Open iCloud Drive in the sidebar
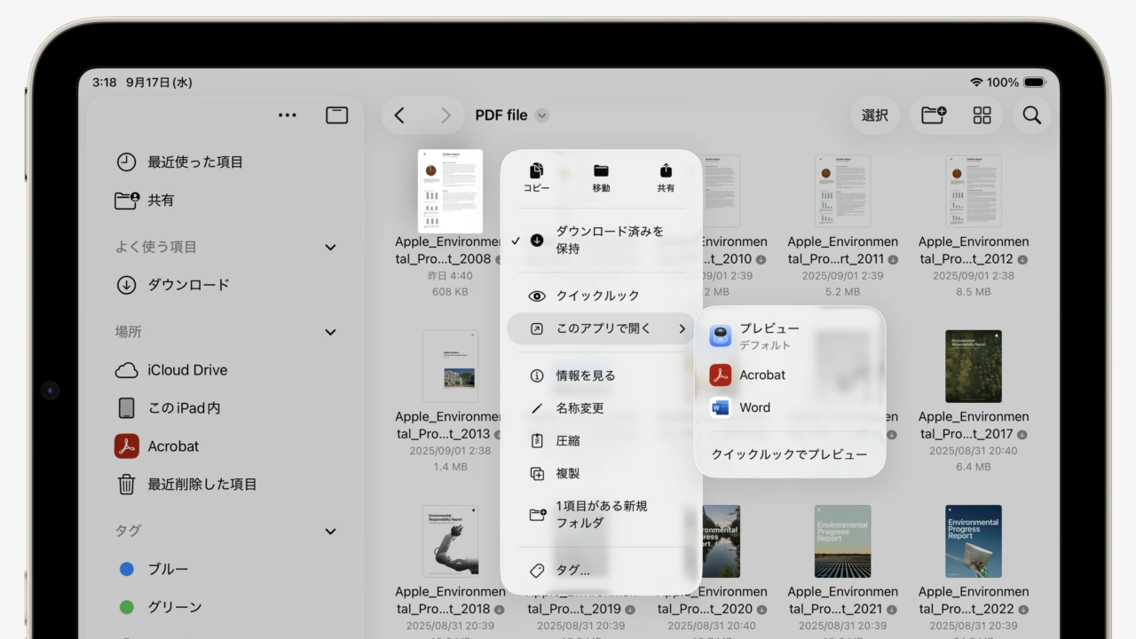1136x639 pixels. [x=186, y=370]
